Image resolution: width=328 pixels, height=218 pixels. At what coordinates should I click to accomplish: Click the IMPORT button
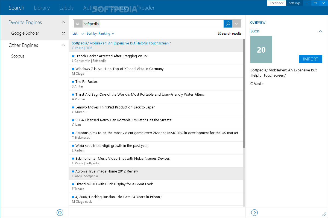coord(311,59)
